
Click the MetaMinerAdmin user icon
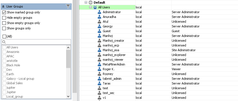pyautogui.click(x=99, y=64)
